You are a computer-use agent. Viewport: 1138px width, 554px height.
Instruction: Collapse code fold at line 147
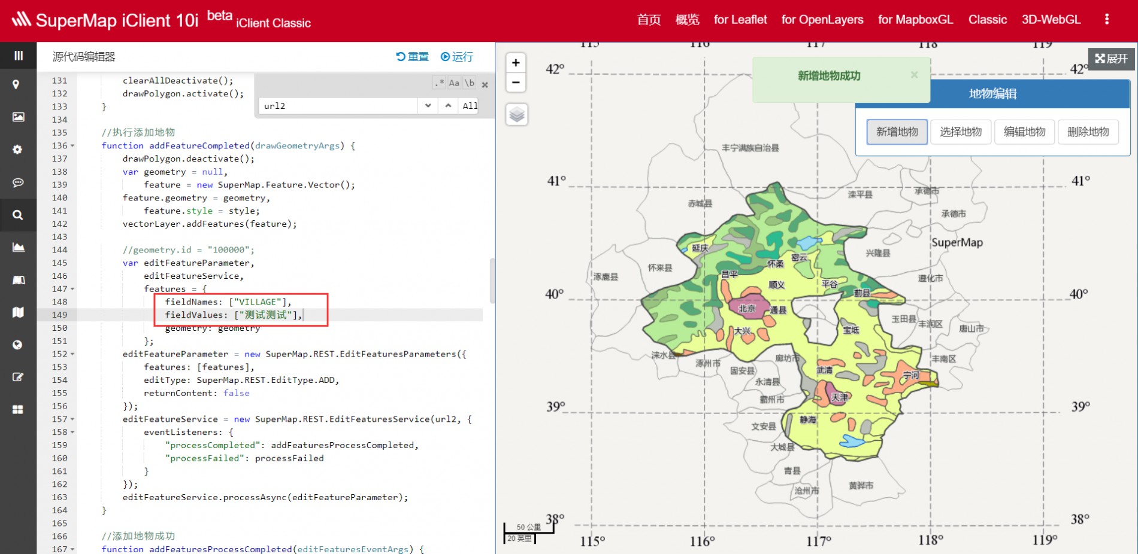73,289
